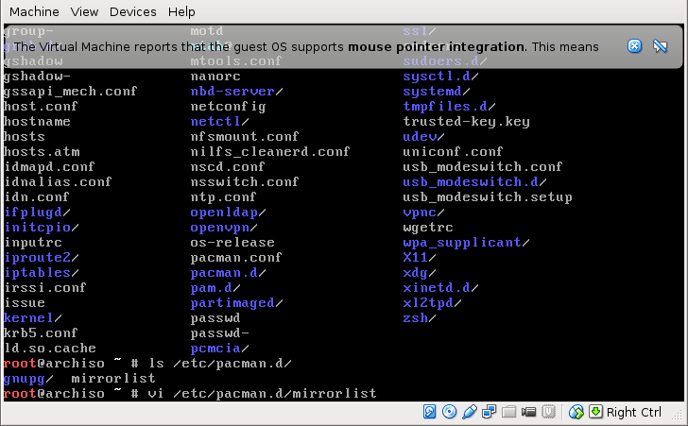Click the 'hostname' file entry
This screenshot has height=426, width=688.
click(37, 122)
